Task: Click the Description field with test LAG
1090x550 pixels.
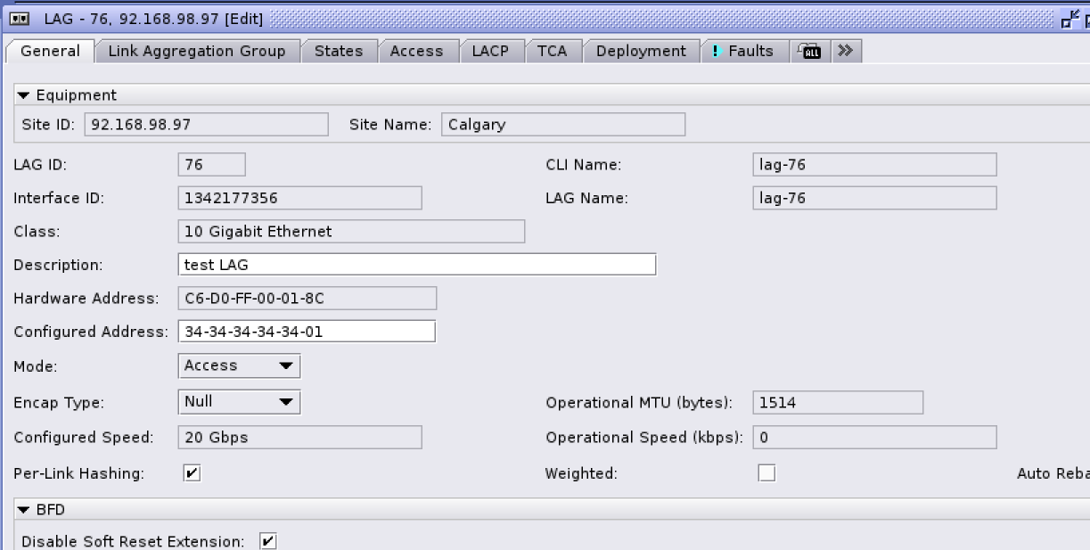Action: coord(416,265)
